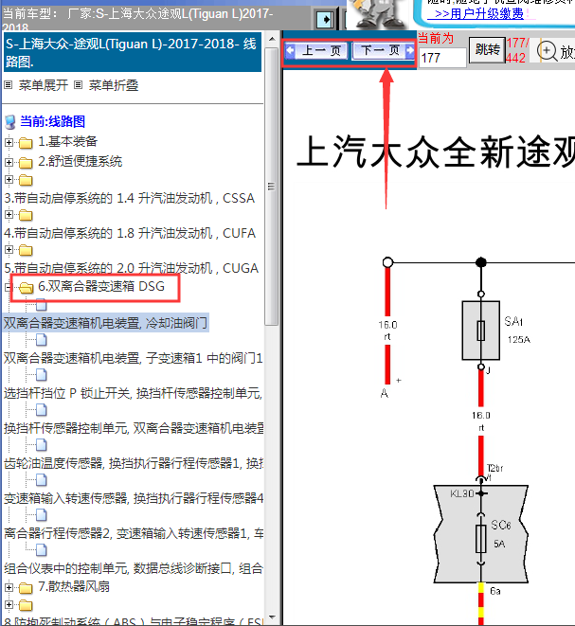Click folder icon of 2.舒适便捷系统
The height and width of the screenshot is (626, 575).
26,163
